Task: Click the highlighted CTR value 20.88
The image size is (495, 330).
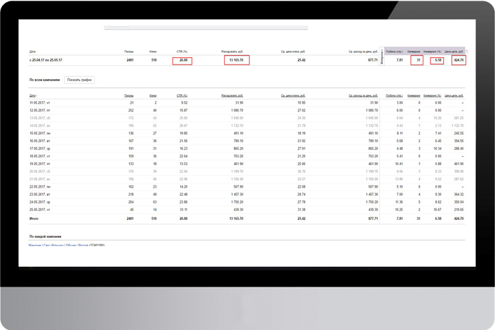Action: click(x=182, y=60)
